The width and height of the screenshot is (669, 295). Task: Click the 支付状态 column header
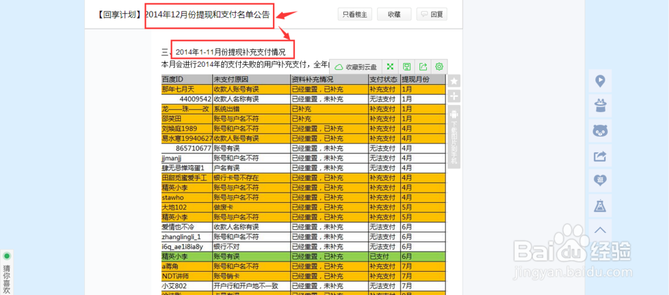[x=385, y=79]
